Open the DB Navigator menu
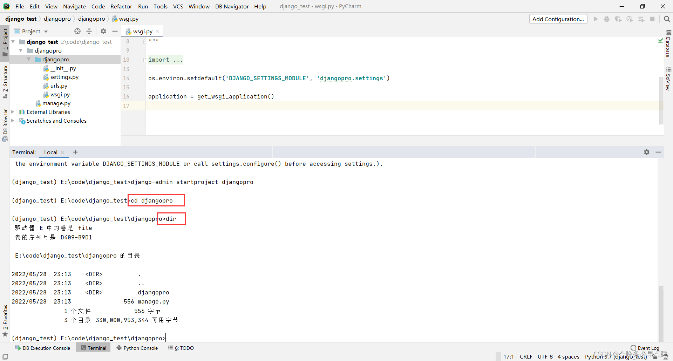 [x=232, y=6]
